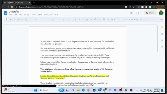Click the Deepfakes document title
The height and width of the screenshot is (94, 167).
pos(14,12)
